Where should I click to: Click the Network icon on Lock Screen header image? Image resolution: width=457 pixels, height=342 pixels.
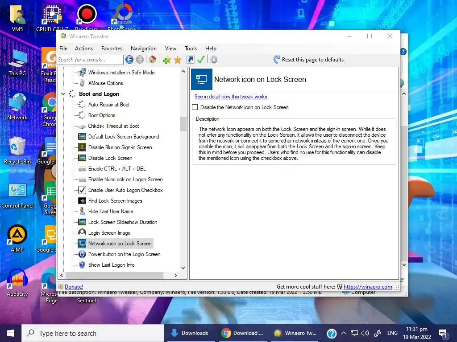pos(201,79)
